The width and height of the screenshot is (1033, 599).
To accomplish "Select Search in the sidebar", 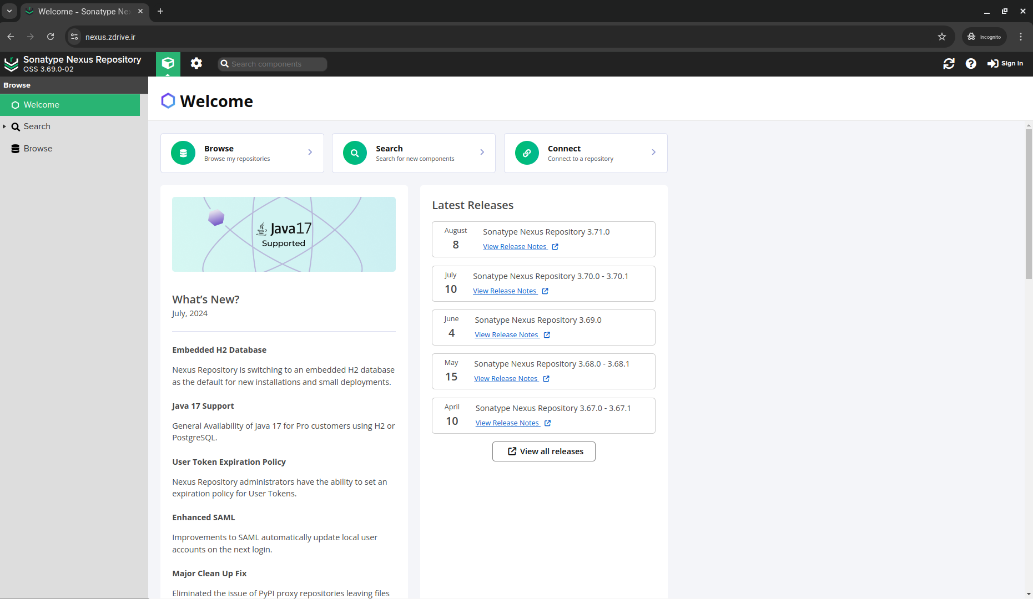I will click(37, 126).
